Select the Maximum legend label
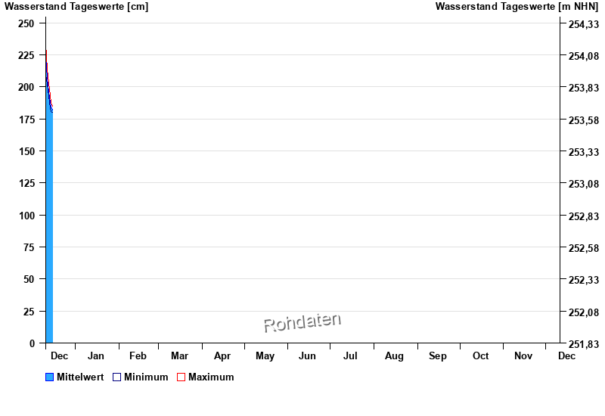 (x=211, y=377)
